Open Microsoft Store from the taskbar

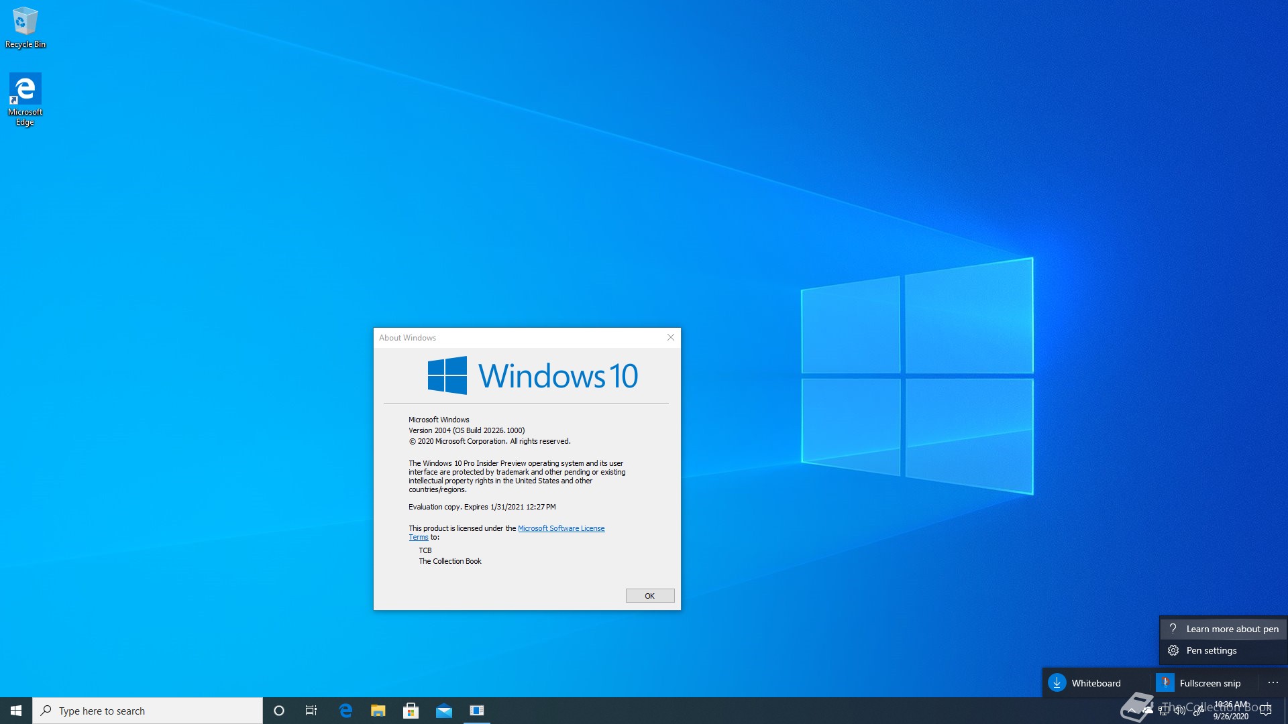coord(411,711)
